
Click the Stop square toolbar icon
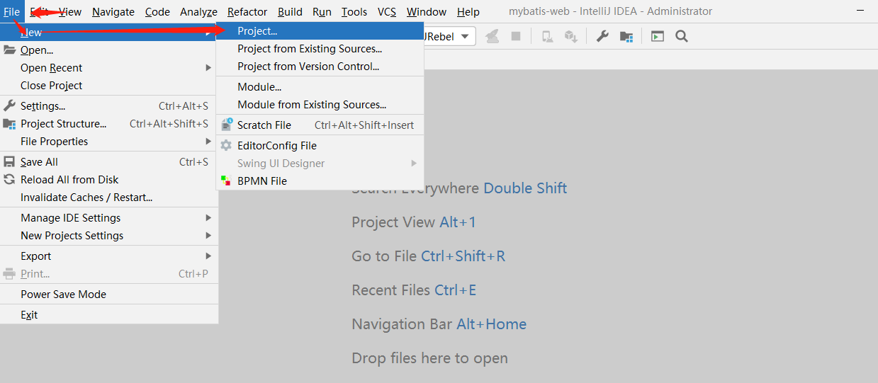click(516, 36)
